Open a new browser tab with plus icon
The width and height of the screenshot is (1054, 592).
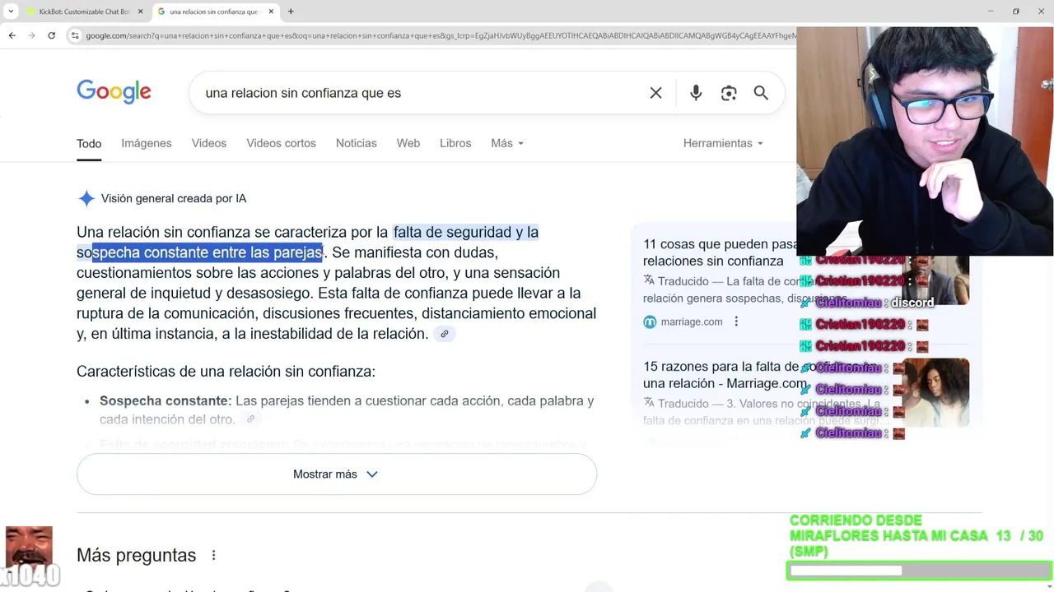point(291,12)
